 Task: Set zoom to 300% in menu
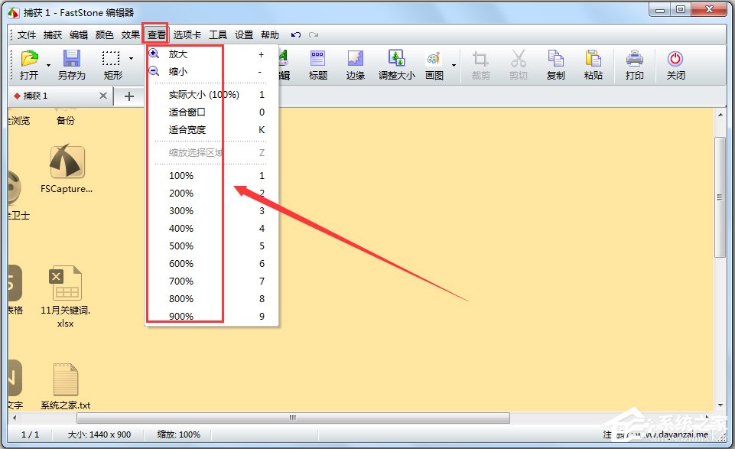click(212, 211)
